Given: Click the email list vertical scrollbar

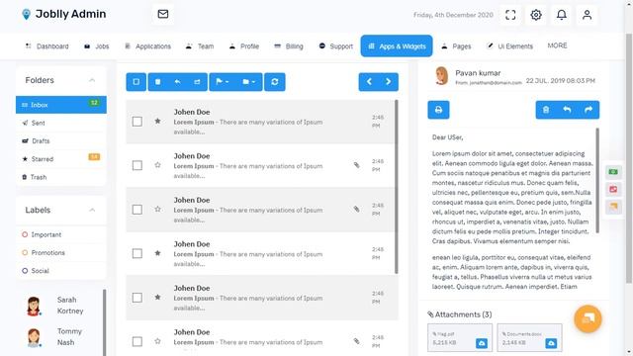Looking at the screenshot, I should click(397, 187).
